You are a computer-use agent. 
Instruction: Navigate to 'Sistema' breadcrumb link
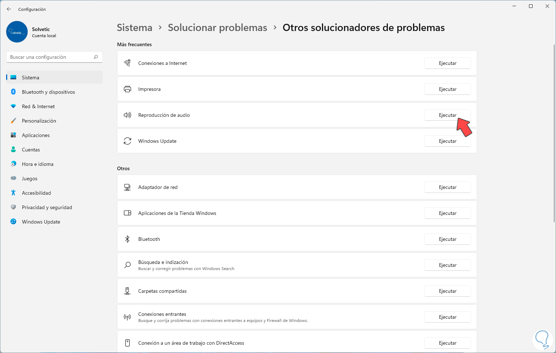(135, 28)
